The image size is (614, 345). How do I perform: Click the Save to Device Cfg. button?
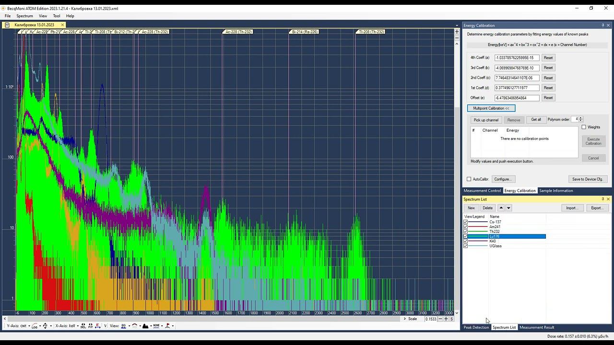(x=588, y=179)
